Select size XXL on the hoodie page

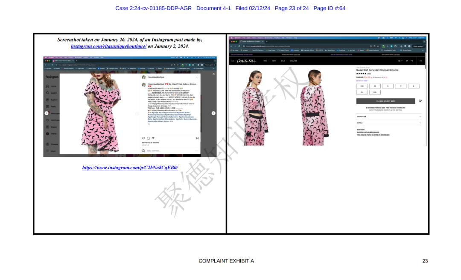tap(375, 92)
